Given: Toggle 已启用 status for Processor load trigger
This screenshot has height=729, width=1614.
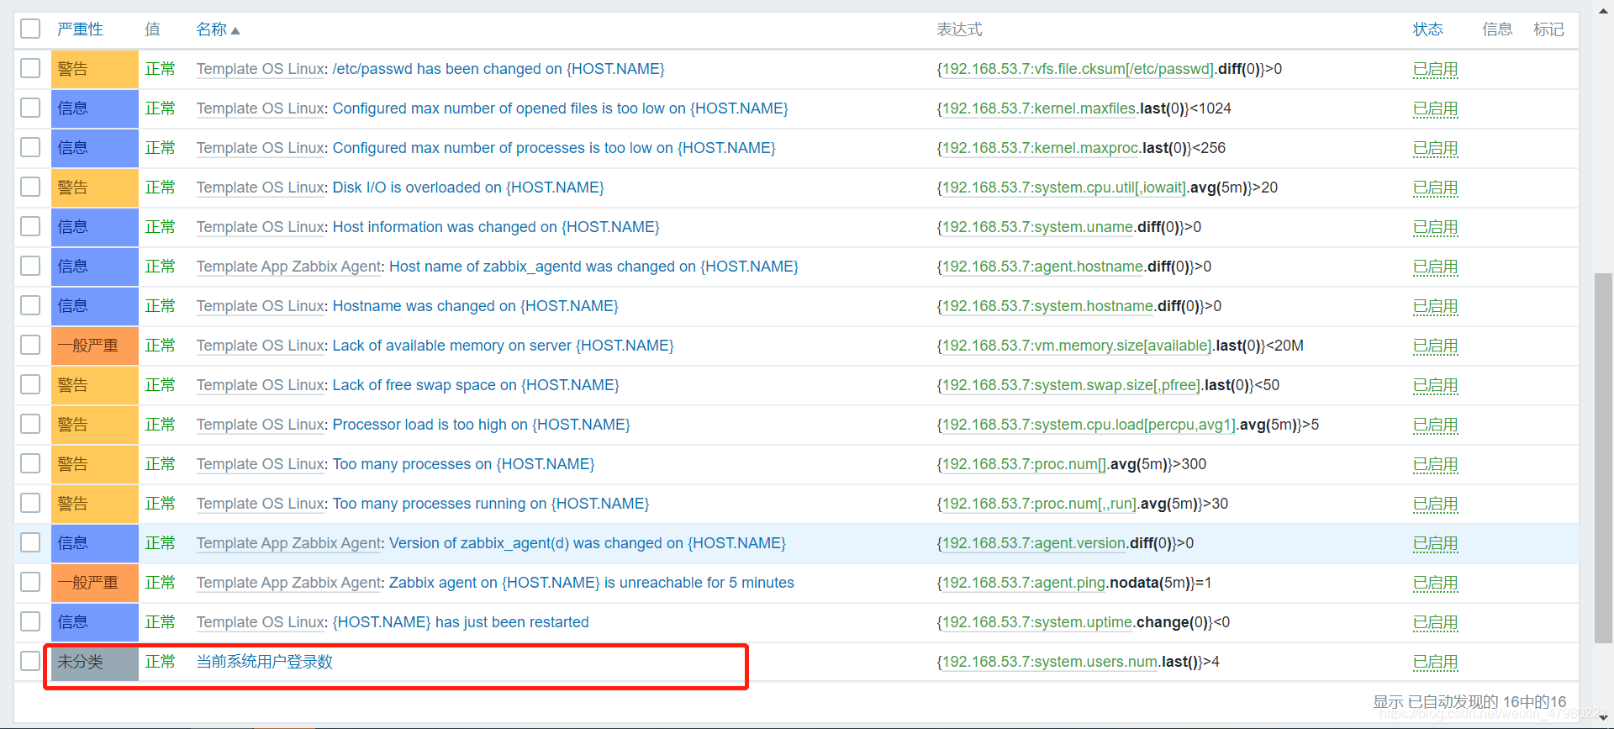Looking at the screenshot, I should click(x=1435, y=425).
